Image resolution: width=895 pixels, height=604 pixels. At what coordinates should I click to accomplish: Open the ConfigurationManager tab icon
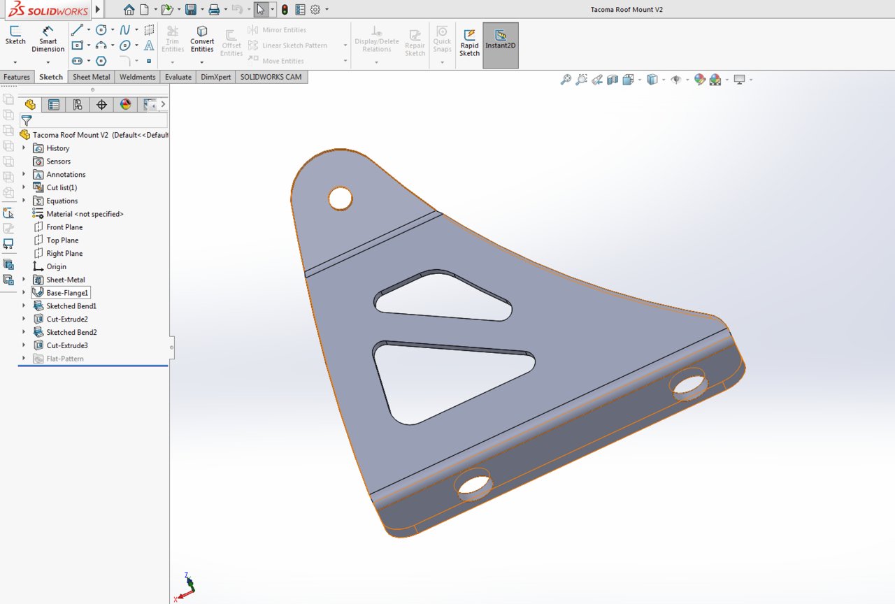78,105
